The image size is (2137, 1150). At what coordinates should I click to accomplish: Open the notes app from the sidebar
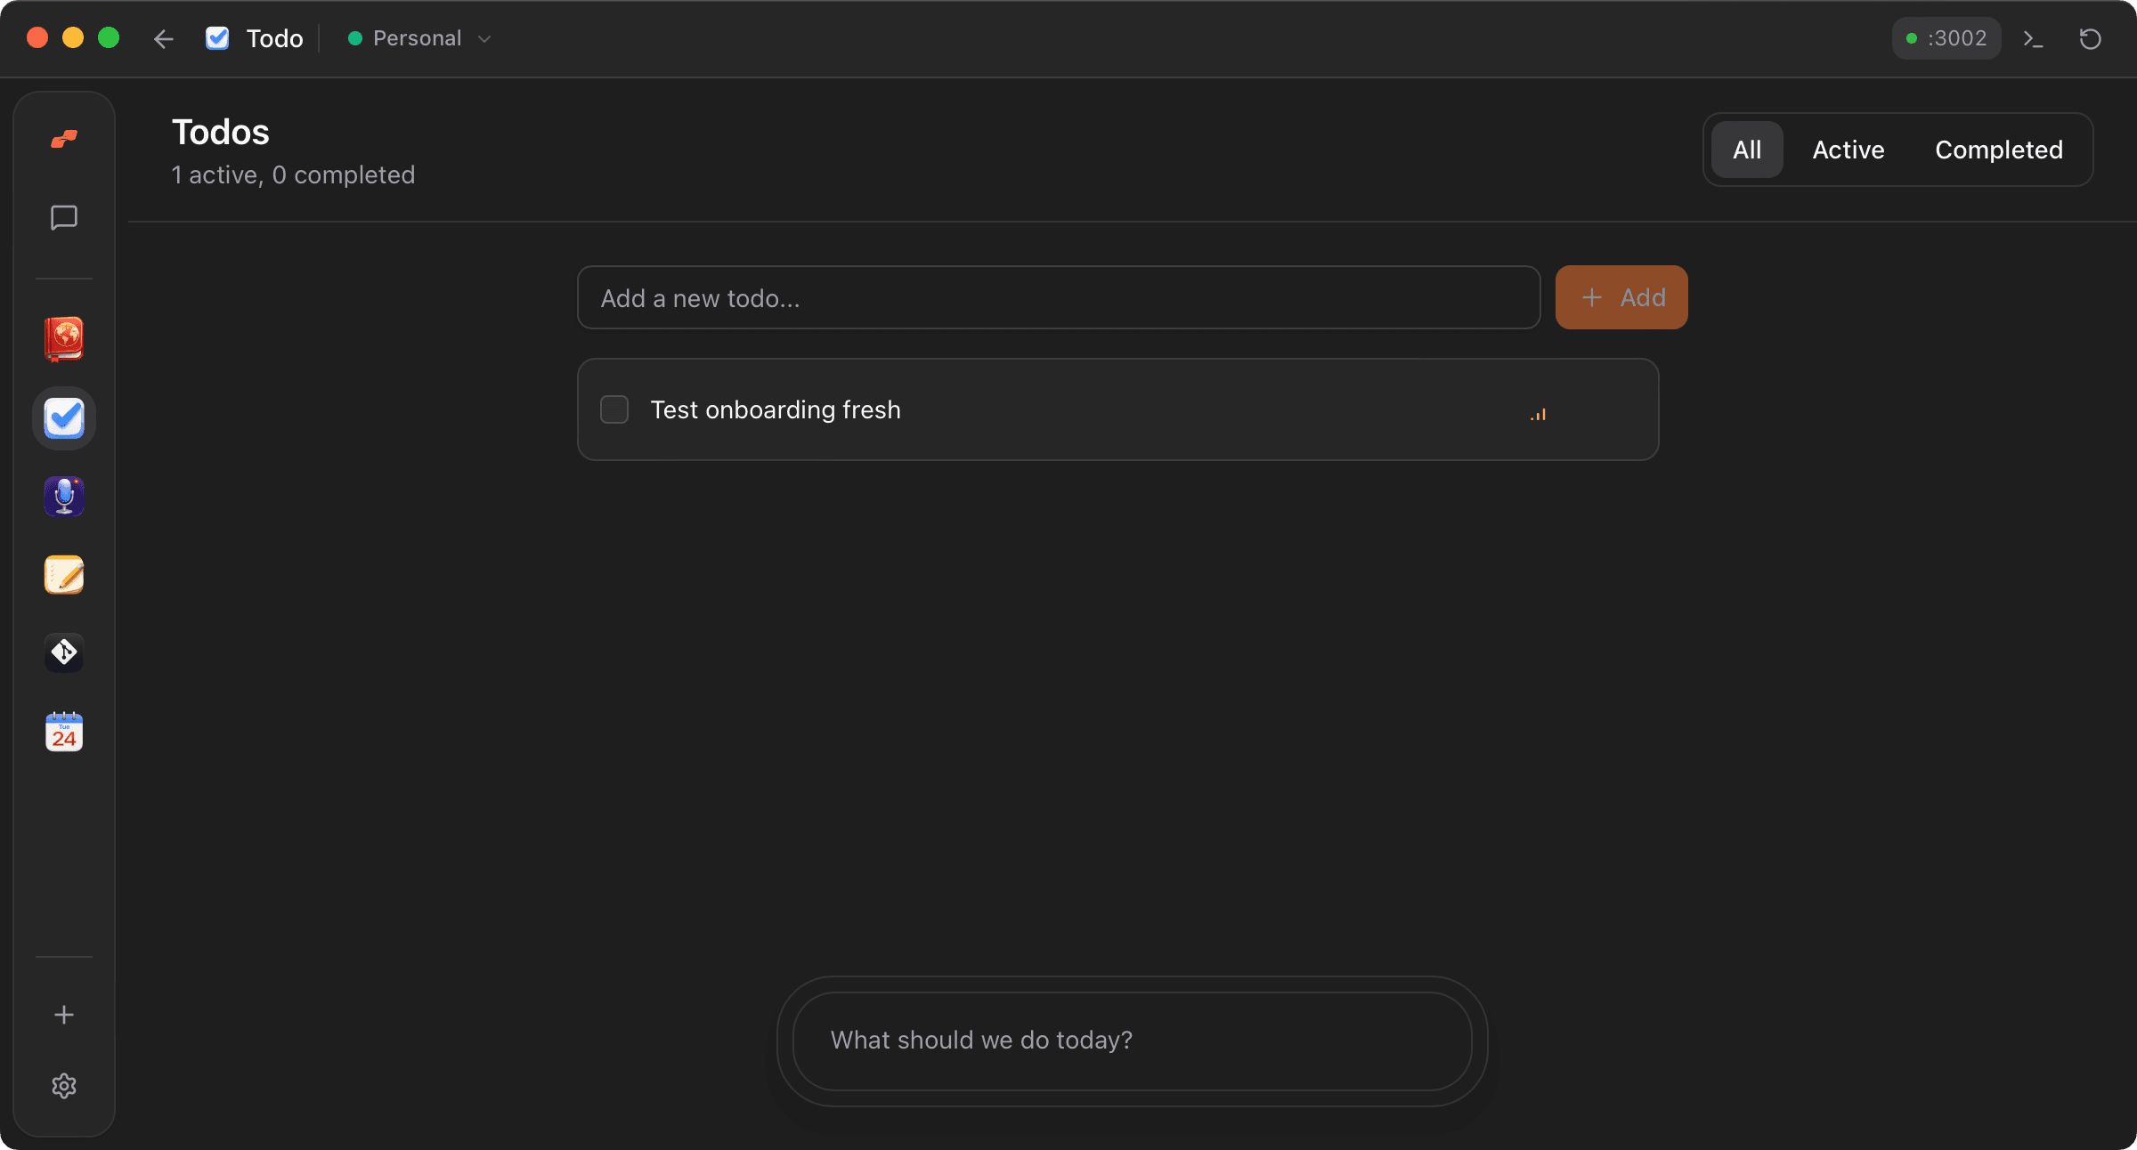pyautogui.click(x=63, y=575)
